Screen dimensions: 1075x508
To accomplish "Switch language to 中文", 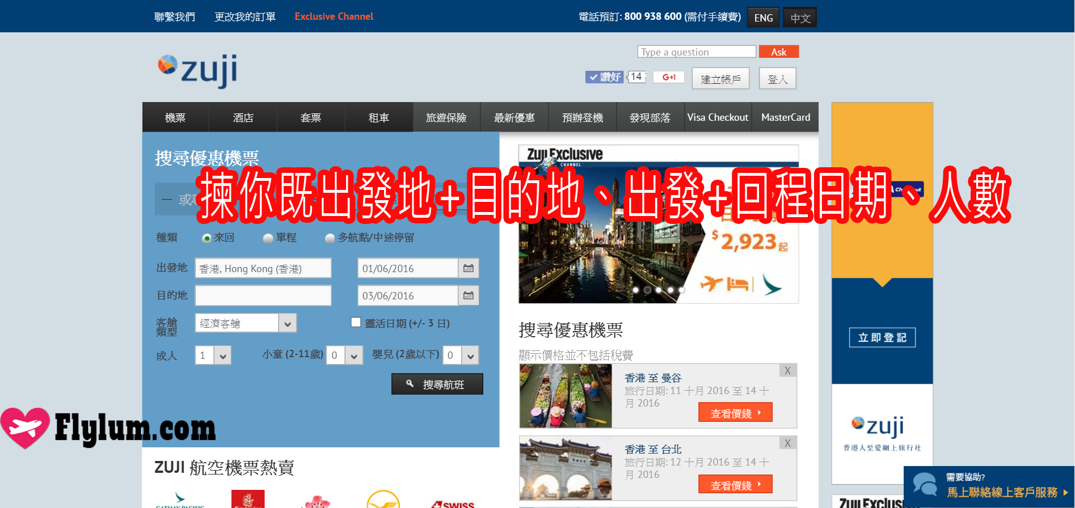I will pyautogui.click(x=800, y=18).
